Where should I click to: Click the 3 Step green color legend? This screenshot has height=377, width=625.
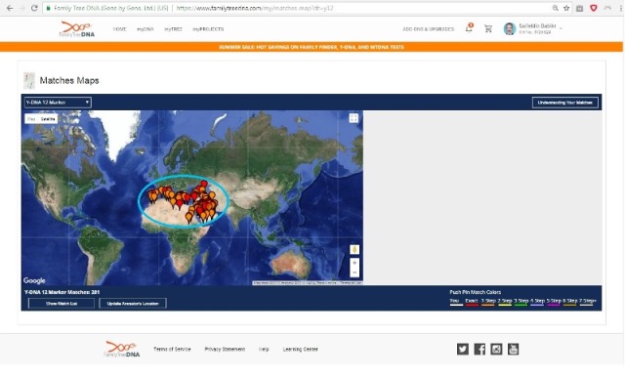pyautogui.click(x=521, y=302)
